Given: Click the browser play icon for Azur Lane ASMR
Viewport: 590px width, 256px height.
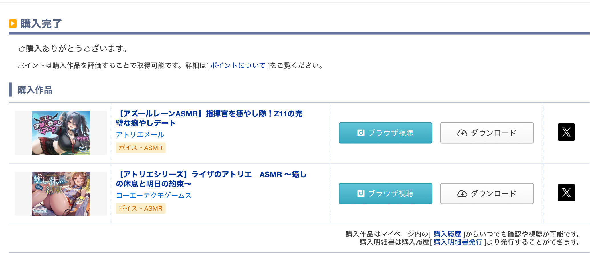Looking at the screenshot, I should point(361,133).
